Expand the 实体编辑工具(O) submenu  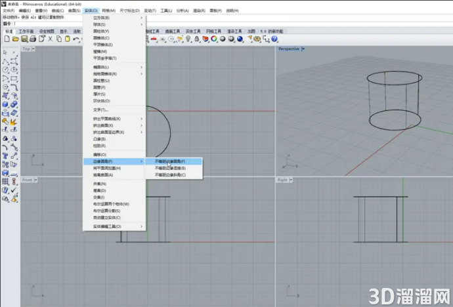click(x=114, y=226)
